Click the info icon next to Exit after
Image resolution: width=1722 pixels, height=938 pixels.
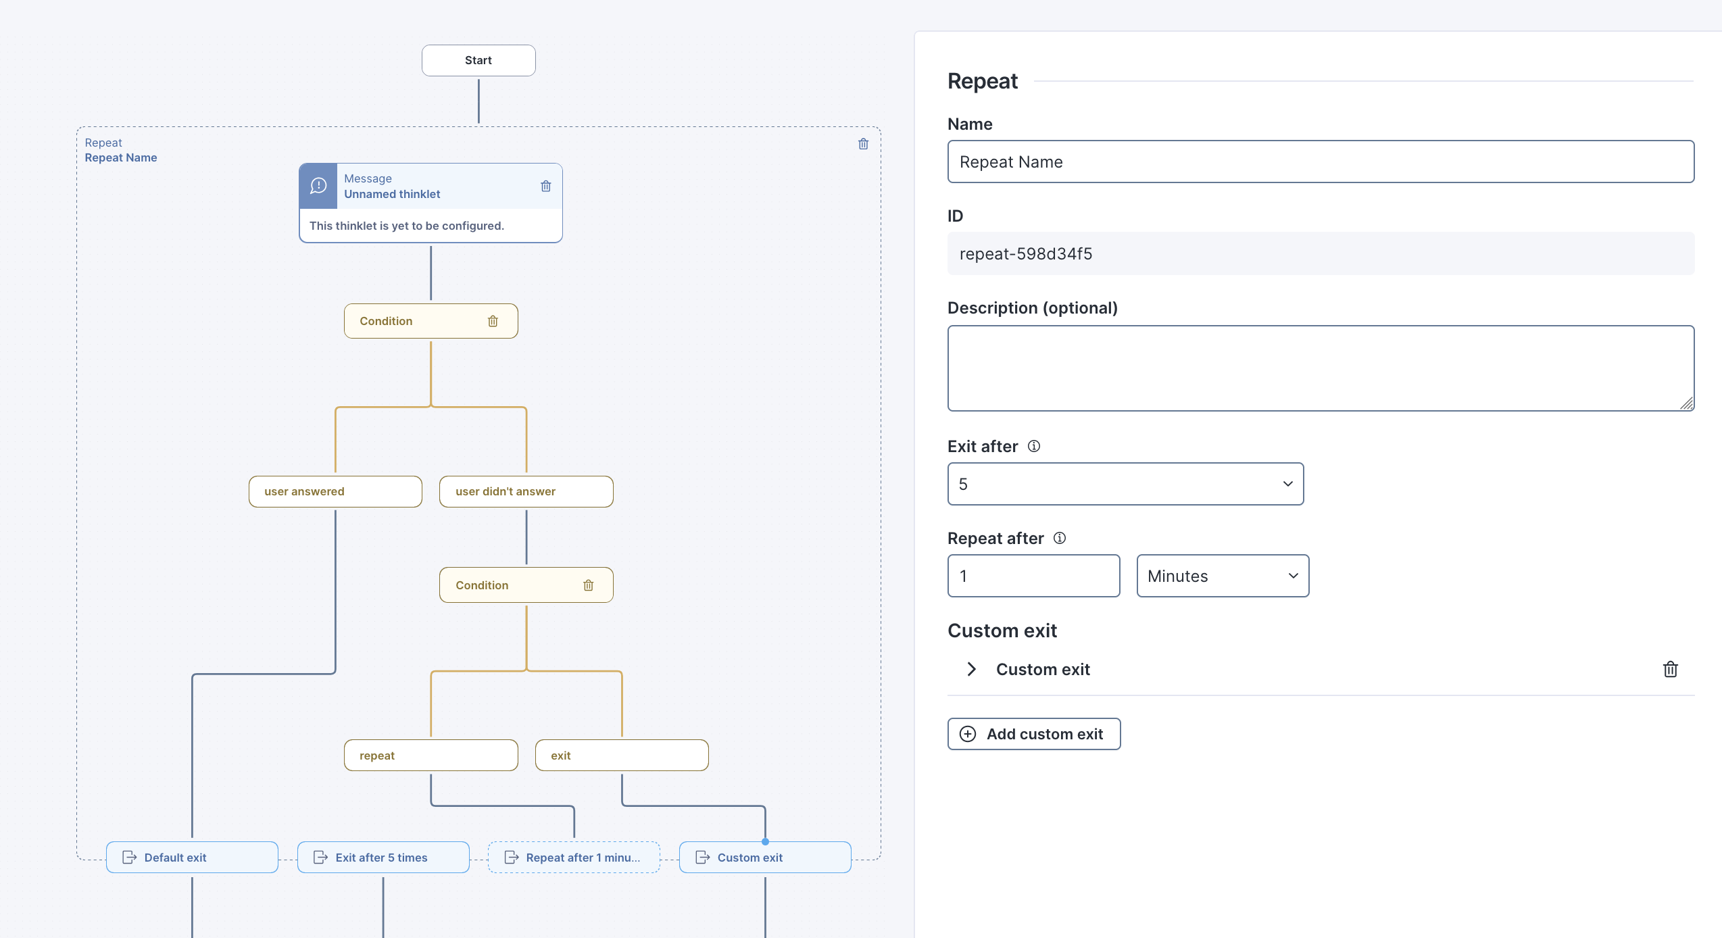1034,446
